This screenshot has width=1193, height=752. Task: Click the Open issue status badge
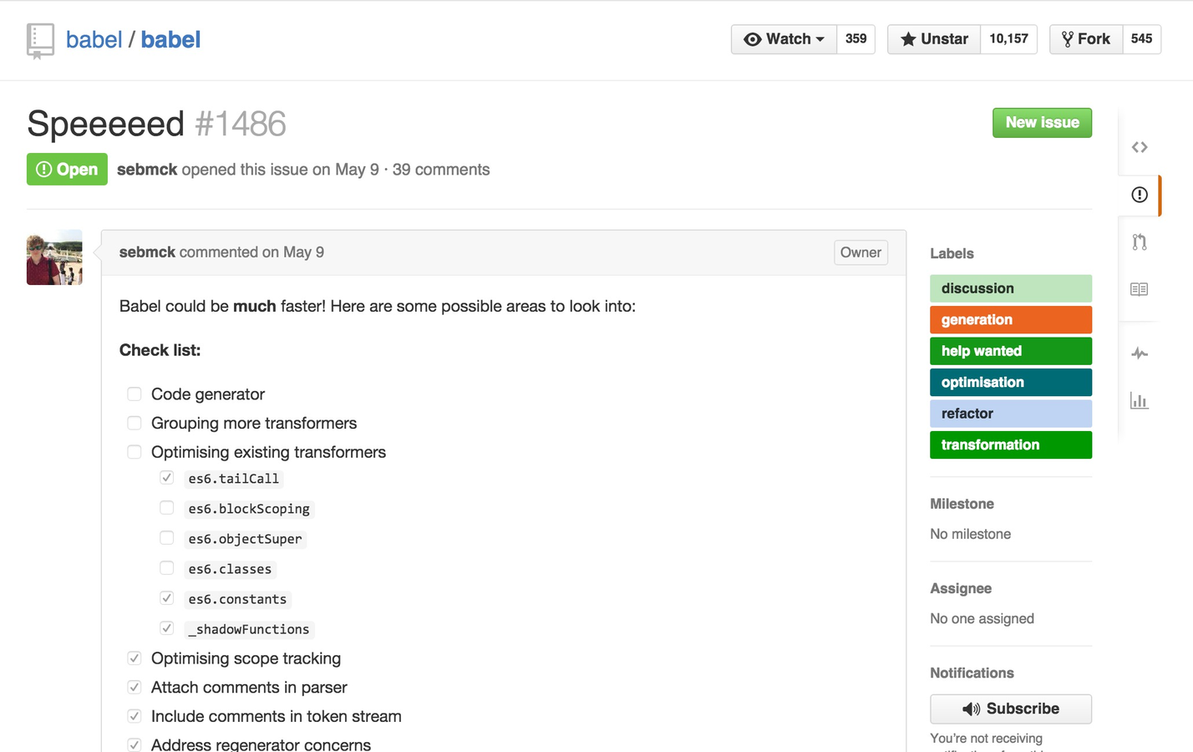click(x=67, y=170)
